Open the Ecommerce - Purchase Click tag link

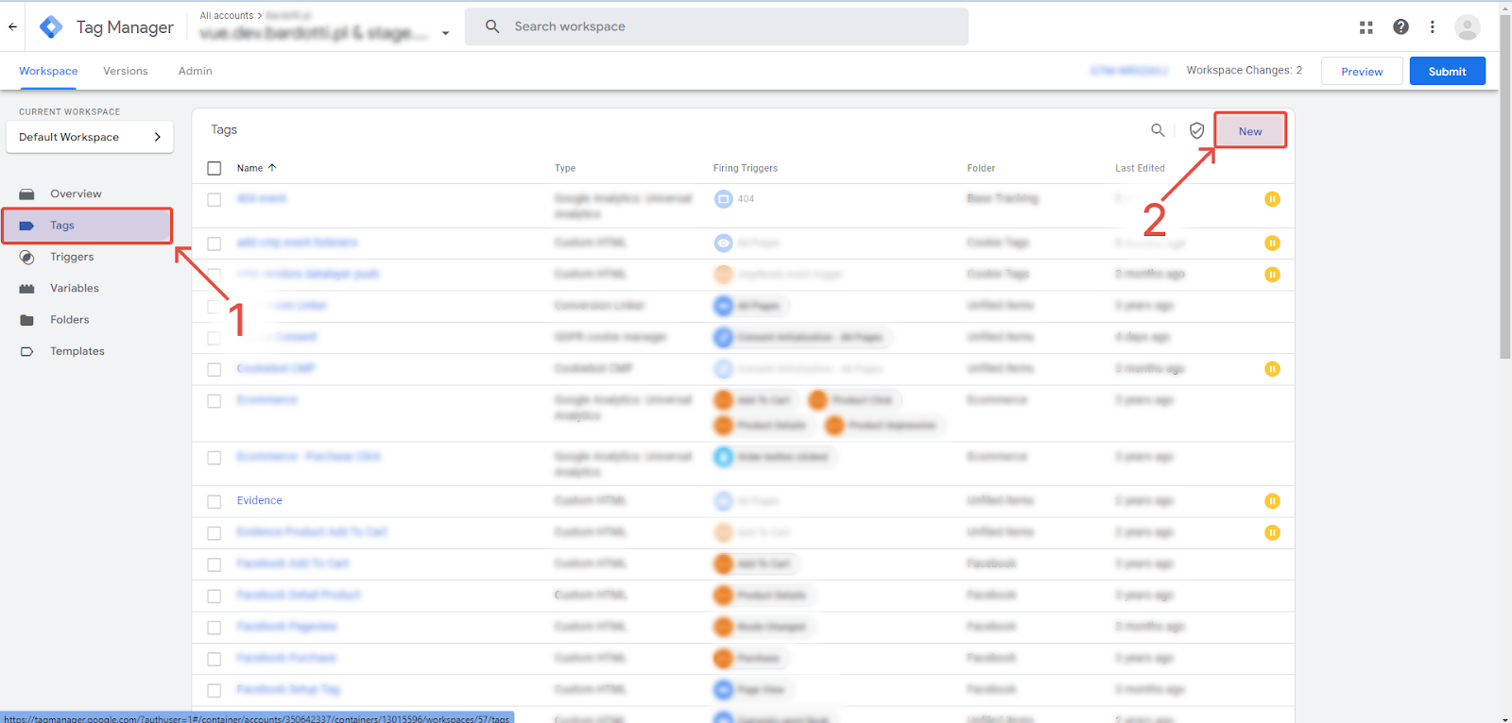tap(309, 456)
